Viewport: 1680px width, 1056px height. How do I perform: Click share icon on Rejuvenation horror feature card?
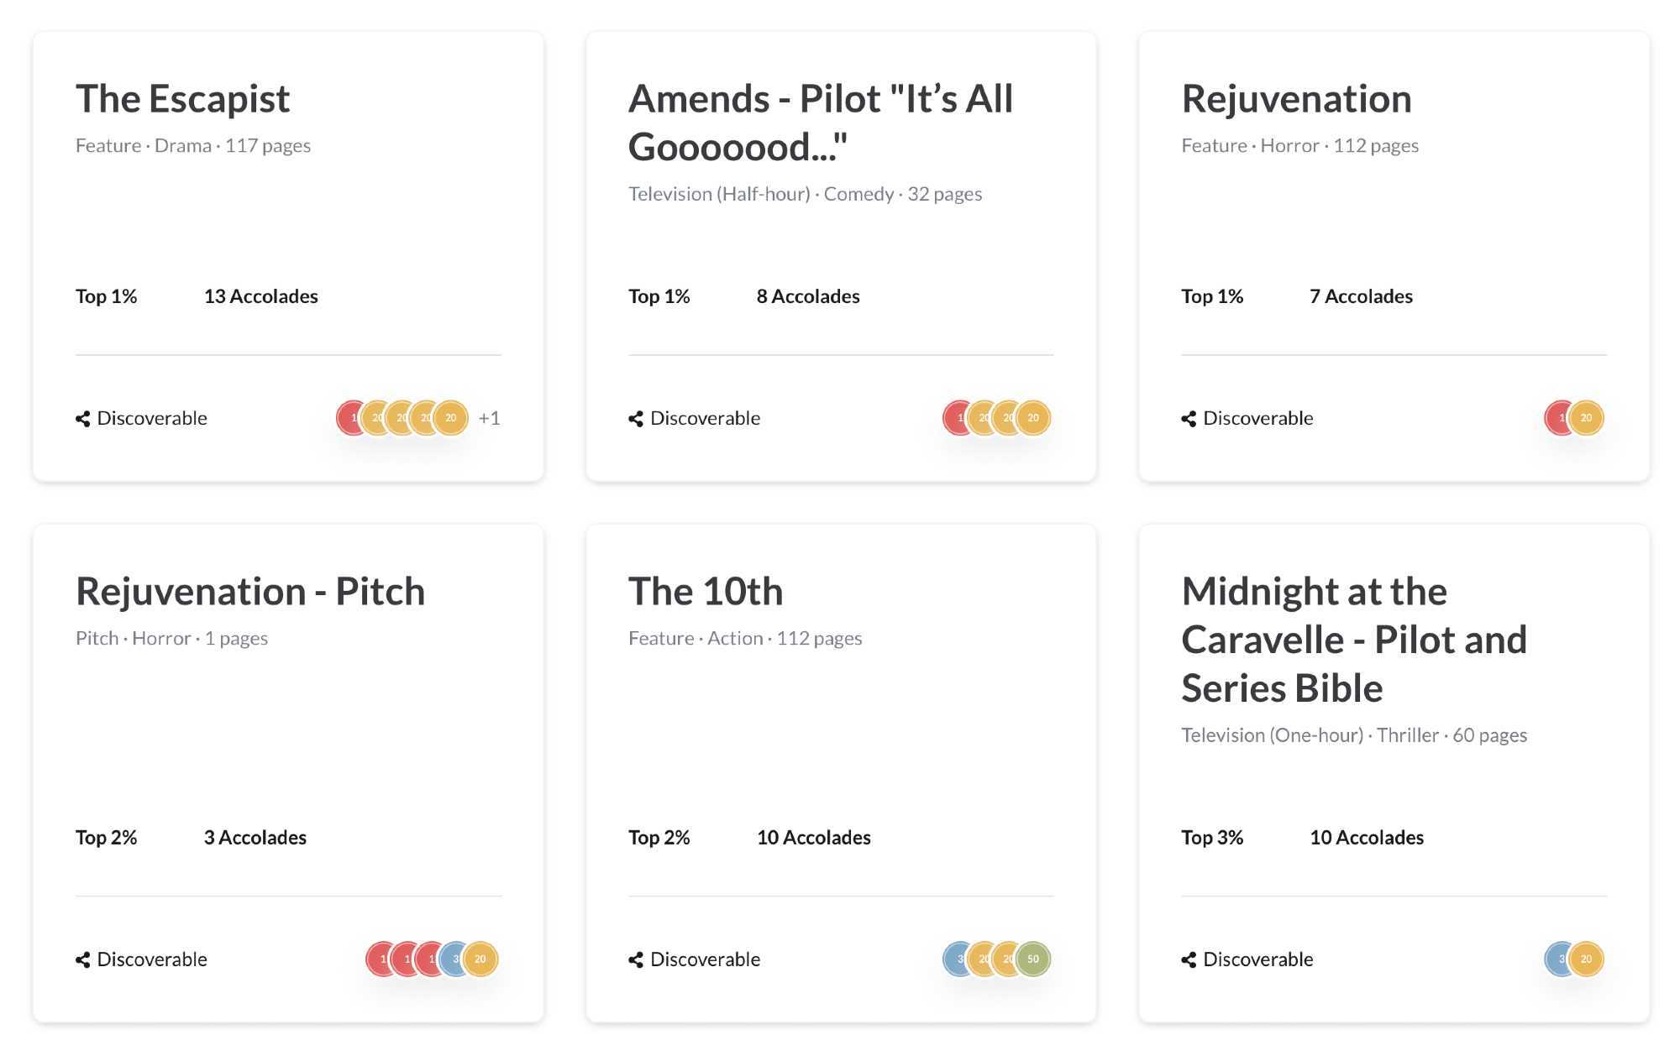1189,419
